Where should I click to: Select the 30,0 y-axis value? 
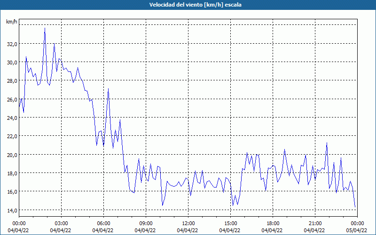coord(12,63)
